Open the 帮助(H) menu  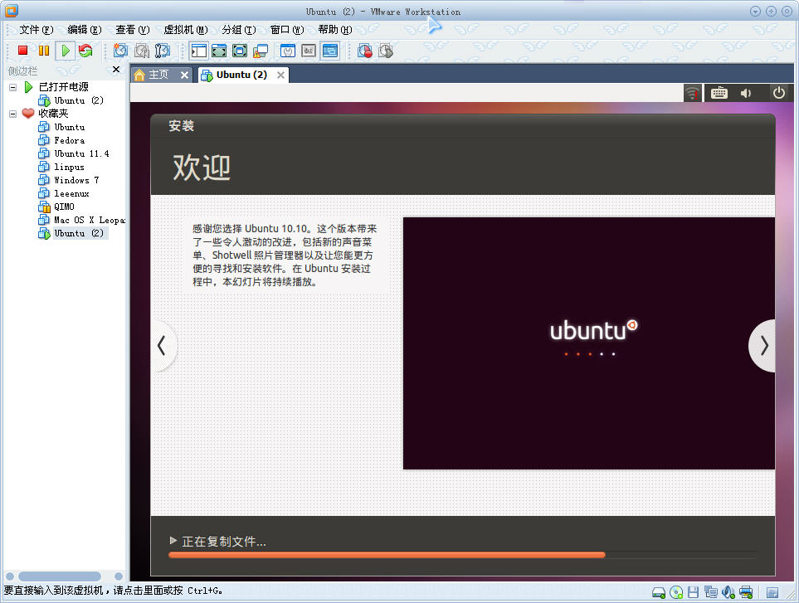[335, 30]
